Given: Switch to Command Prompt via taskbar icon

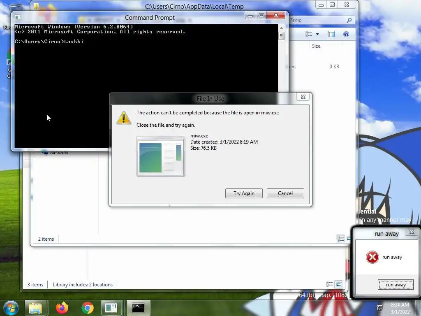Looking at the screenshot, I should coord(138,308).
